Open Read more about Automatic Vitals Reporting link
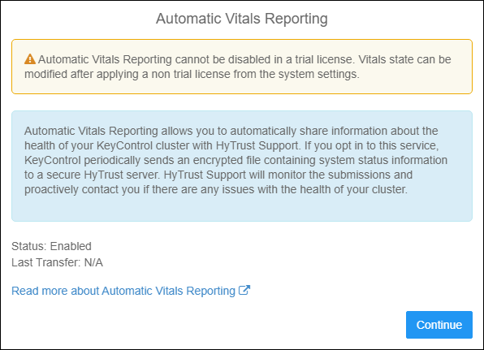The image size is (484, 350). pos(131,291)
